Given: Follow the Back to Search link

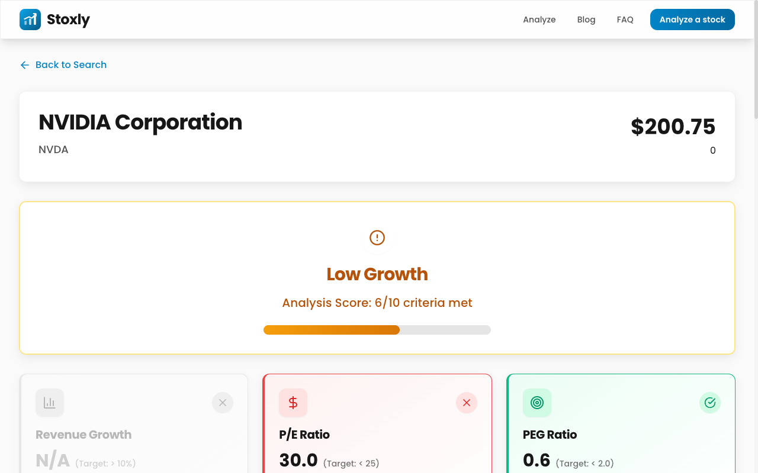Looking at the screenshot, I should tap(63, 65).
